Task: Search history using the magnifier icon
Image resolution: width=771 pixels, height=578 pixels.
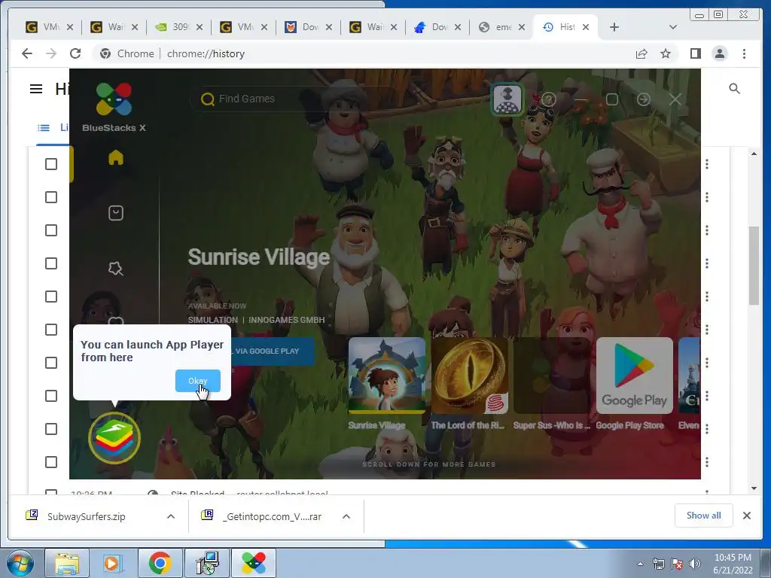Action: 734,89
